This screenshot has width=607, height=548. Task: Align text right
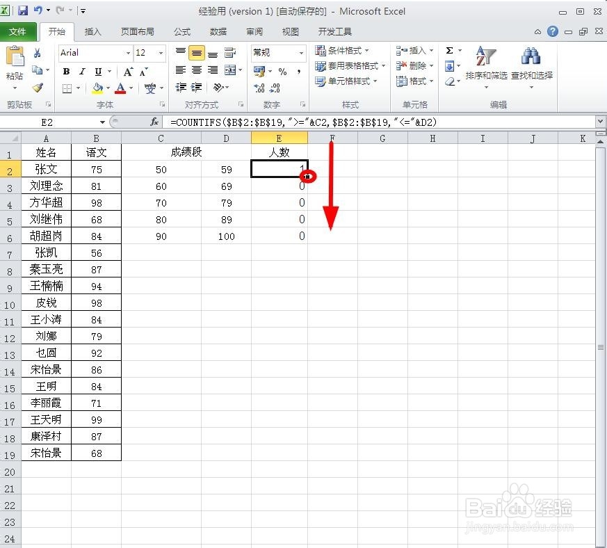pyautogui.click(x=213, y=70)
